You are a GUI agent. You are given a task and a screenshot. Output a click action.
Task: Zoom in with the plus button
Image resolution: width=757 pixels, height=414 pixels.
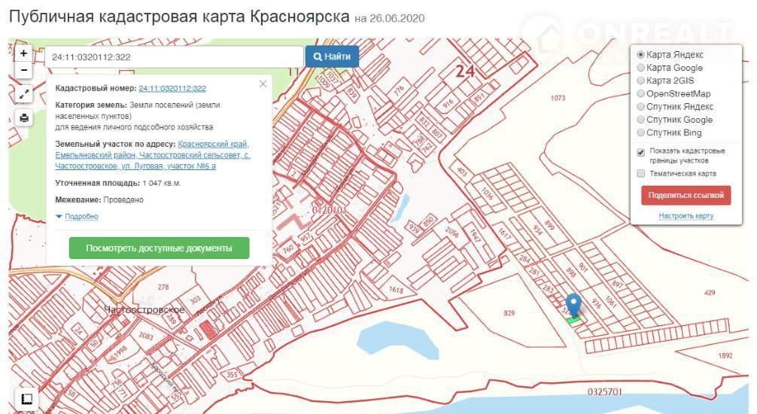click(23, 53)
